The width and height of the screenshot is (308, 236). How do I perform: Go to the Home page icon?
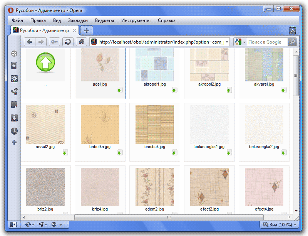tap(81, 42)
